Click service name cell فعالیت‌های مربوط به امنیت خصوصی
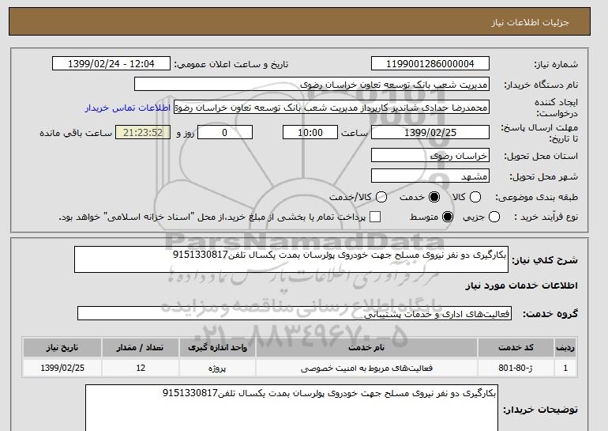The width and height of the screenshot is (608, 431). click(x=366, y=368)
